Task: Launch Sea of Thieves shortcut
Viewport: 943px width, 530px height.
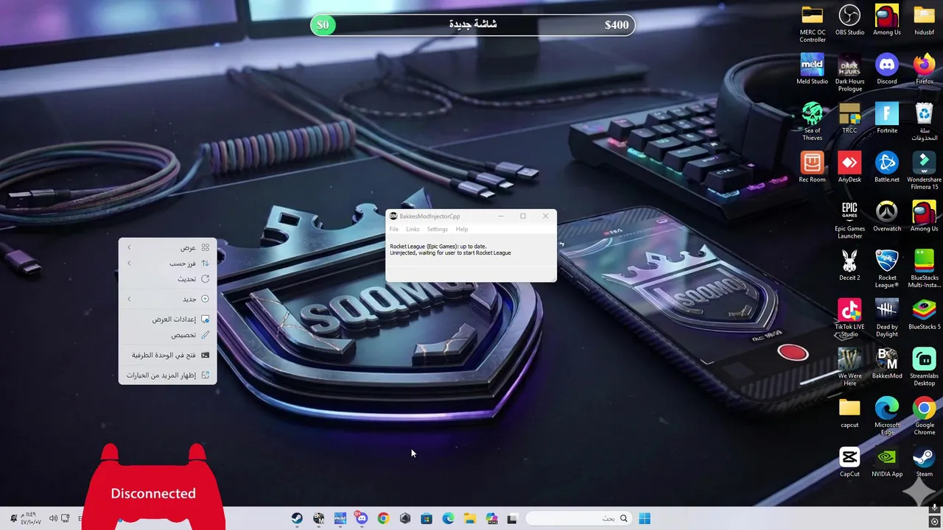Action: click(x=812, y=121)
